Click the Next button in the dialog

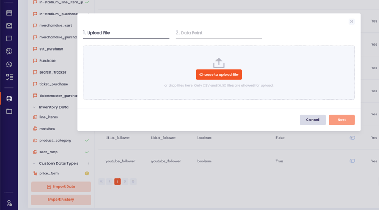(342, 120)
